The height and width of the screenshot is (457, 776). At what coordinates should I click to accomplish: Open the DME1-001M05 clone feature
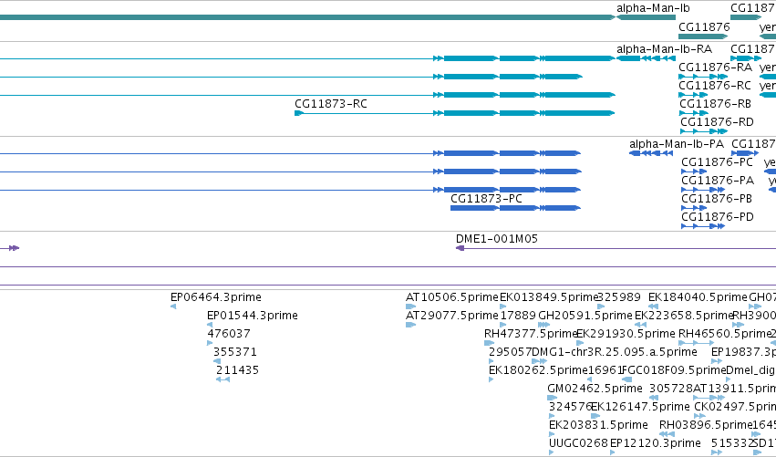point(616,248)
